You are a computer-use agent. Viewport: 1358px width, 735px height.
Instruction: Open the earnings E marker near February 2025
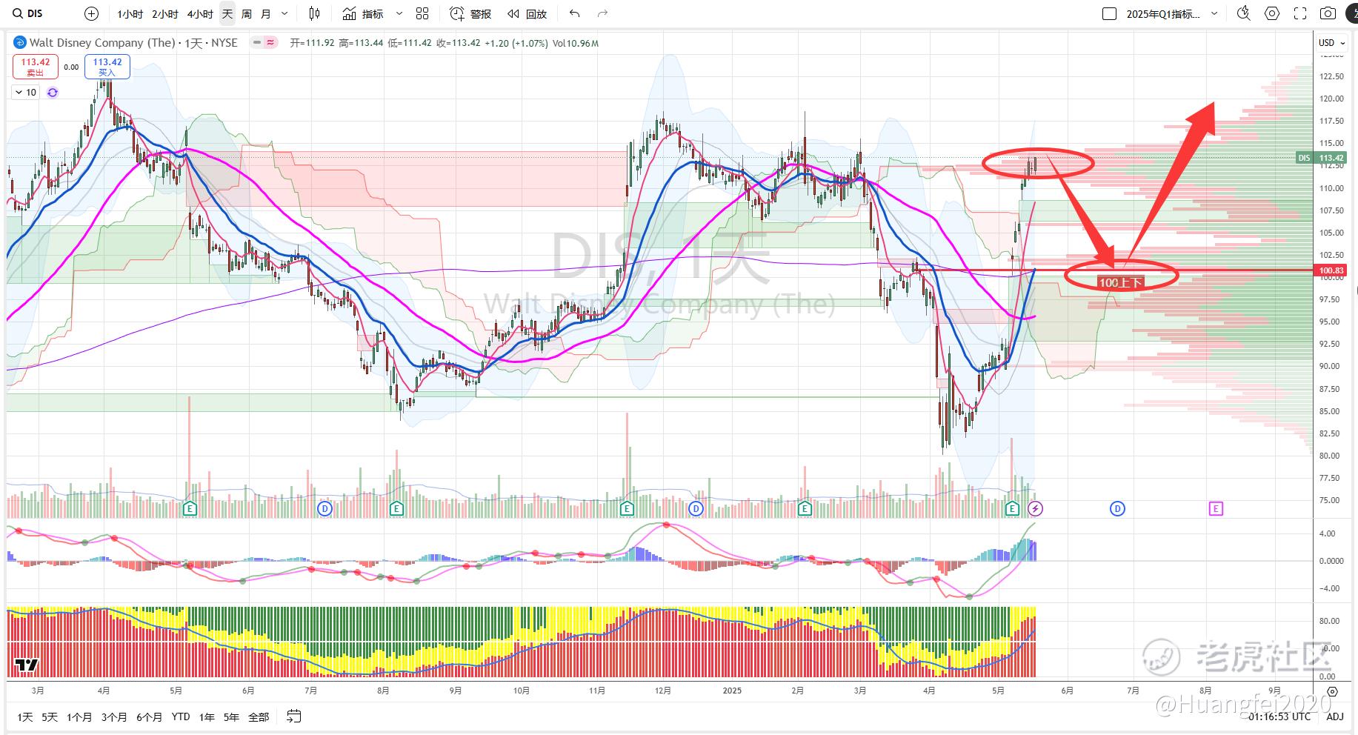[805, 508]
